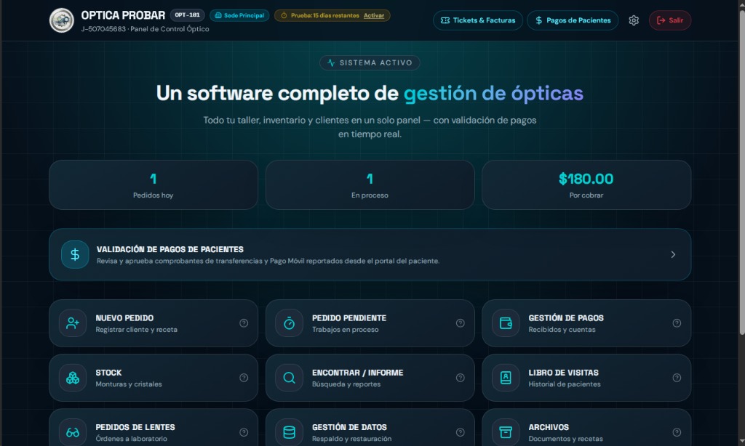Viewport: 745px width, 446px height.
Task: Open the Pedidos de Lentes card title
Action: [135, 428]
